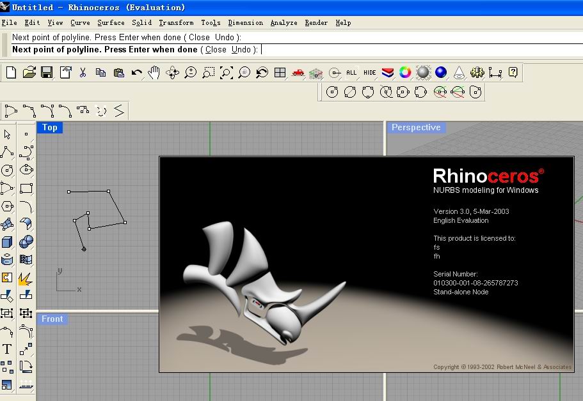Select the circle through three points tool
This screenshot has height=401, width=583.
click(x=368, y=92)
